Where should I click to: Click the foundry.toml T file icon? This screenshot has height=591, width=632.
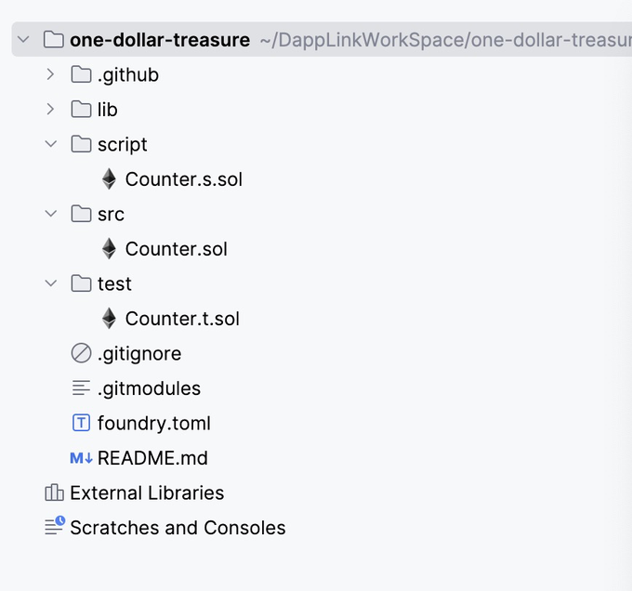(x=81, y=423)
